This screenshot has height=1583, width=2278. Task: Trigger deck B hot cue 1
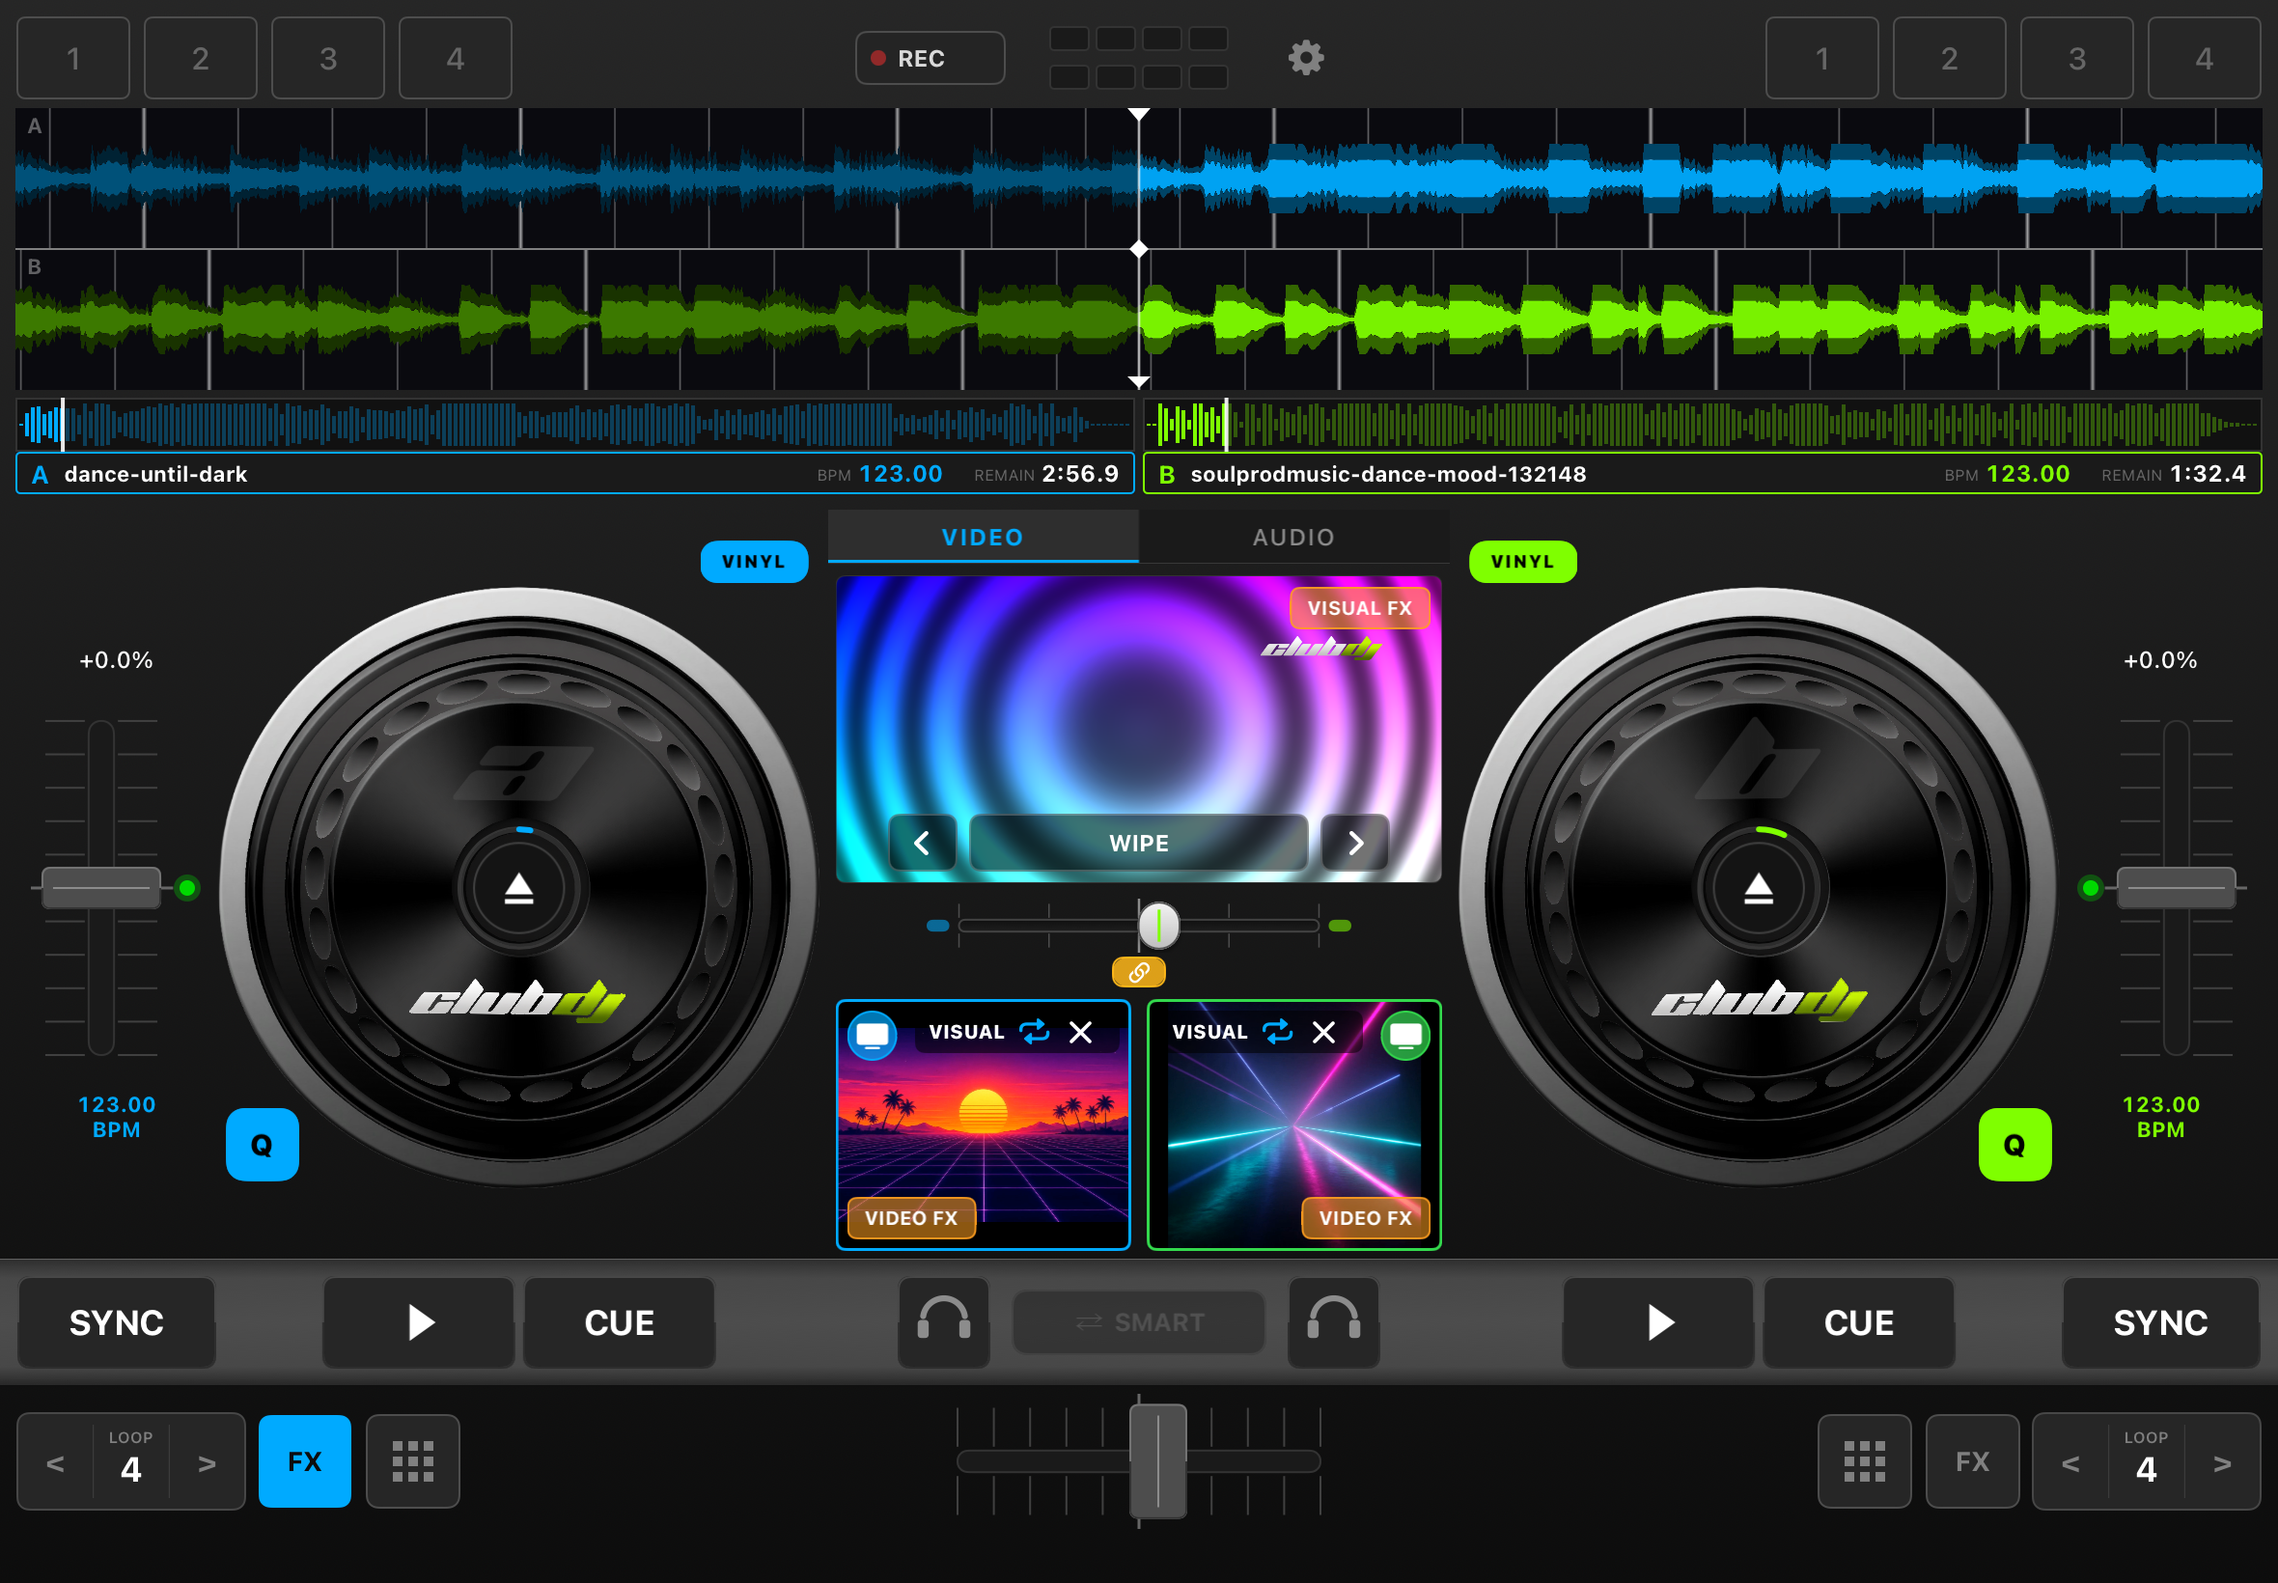(1821, 58)
